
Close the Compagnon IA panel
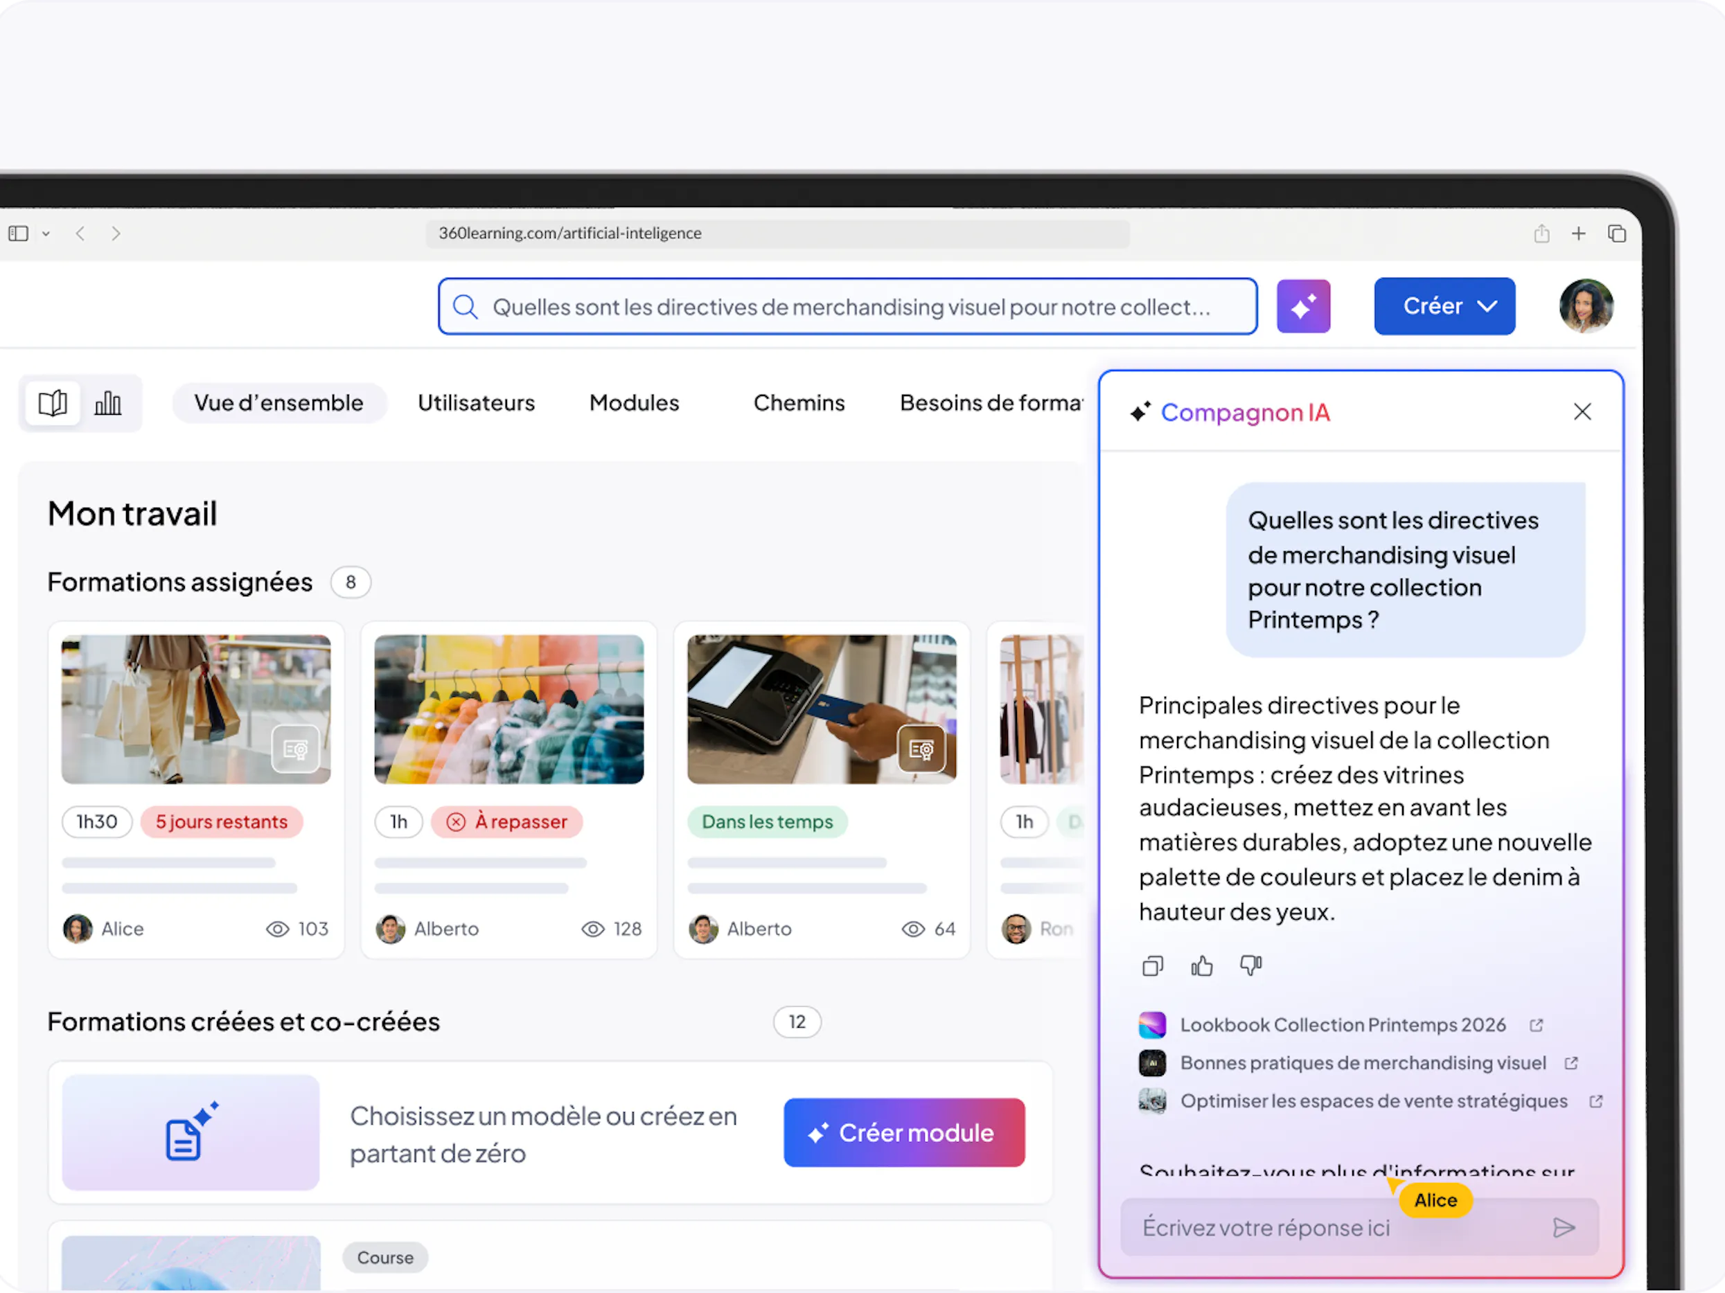tap(1582, 411)
